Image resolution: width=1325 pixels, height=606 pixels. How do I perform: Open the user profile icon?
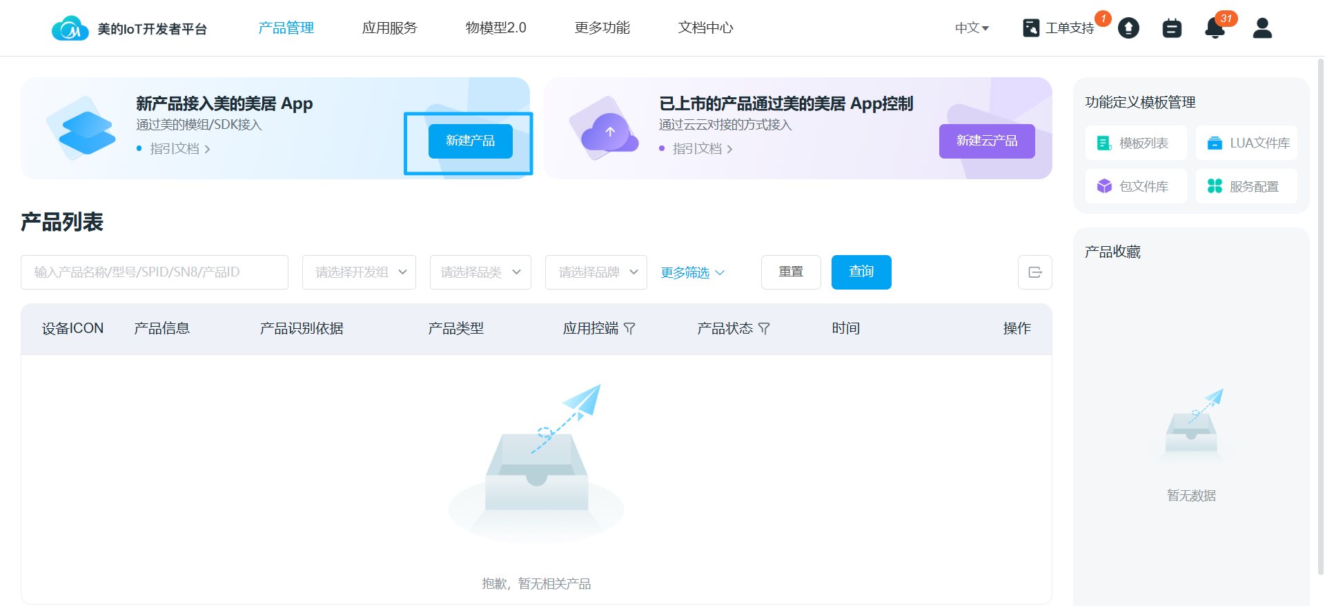[x=1262, y=28]
